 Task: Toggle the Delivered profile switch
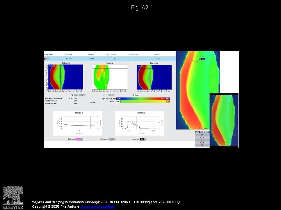80,139
